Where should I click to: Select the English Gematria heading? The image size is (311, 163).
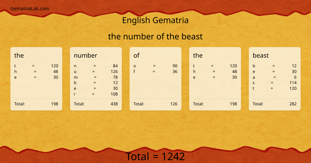tap(155, 20)
